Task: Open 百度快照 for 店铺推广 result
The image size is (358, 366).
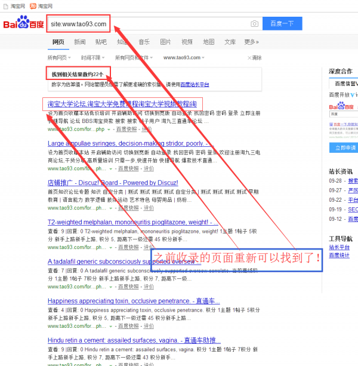Action: [128, 208]
